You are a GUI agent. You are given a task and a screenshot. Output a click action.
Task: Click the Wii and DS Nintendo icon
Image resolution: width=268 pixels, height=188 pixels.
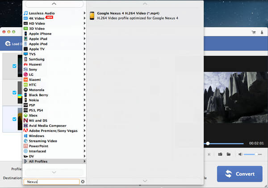[25, 121]
